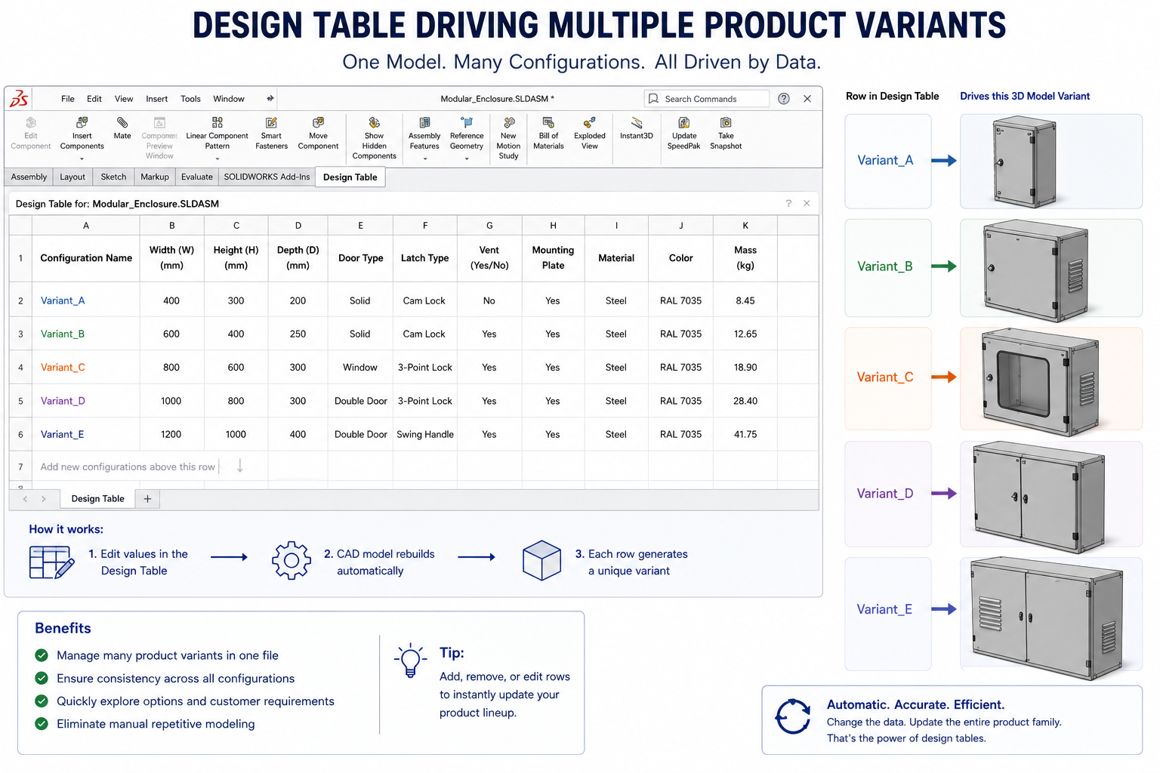Click the Variant_D row label card
This screenshot has width=1160, height=773.
point(888,494)
